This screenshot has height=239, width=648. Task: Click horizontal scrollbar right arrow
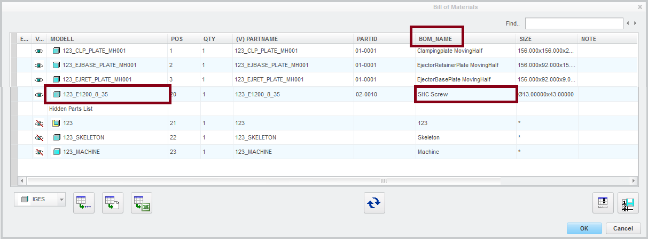634,181
